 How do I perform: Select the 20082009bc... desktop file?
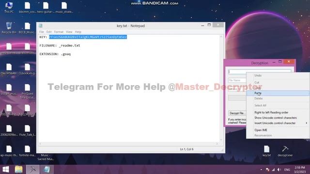click(9, 130)
